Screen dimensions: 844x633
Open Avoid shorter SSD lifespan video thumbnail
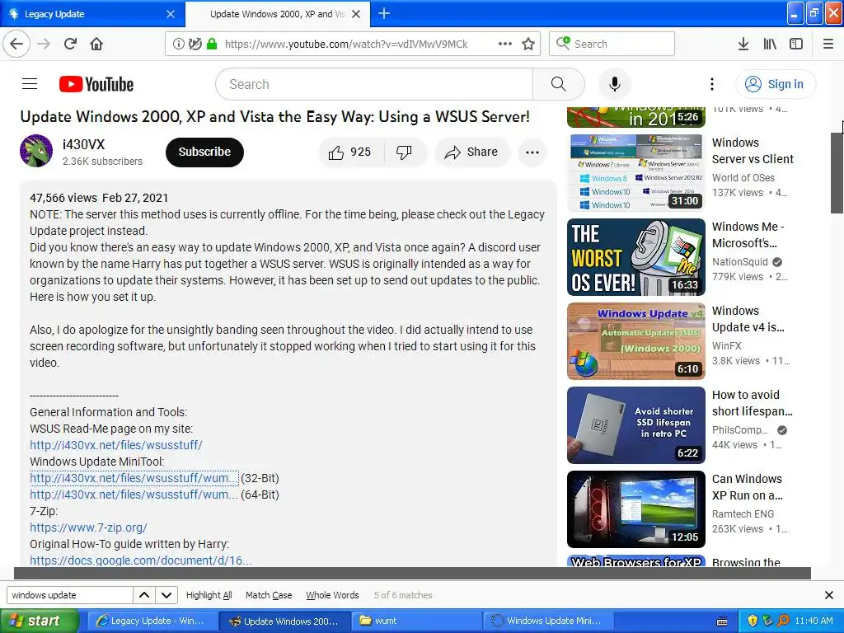635,424
